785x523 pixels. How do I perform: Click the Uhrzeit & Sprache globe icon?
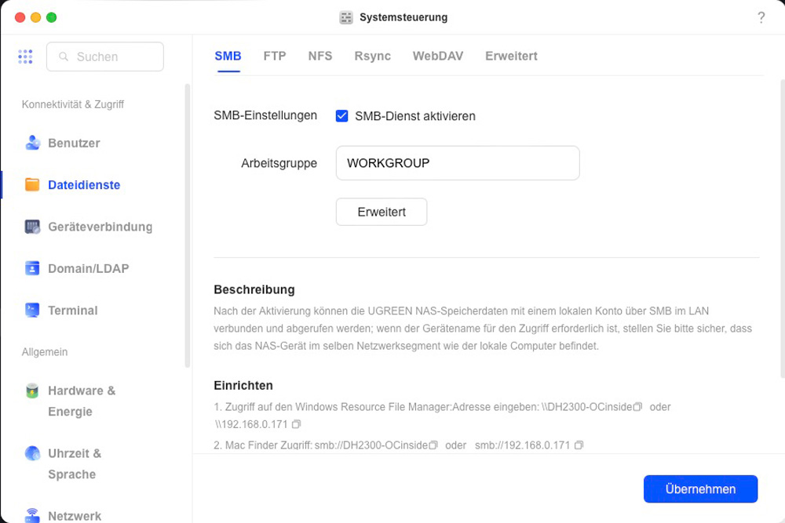[x=32, y=453]
